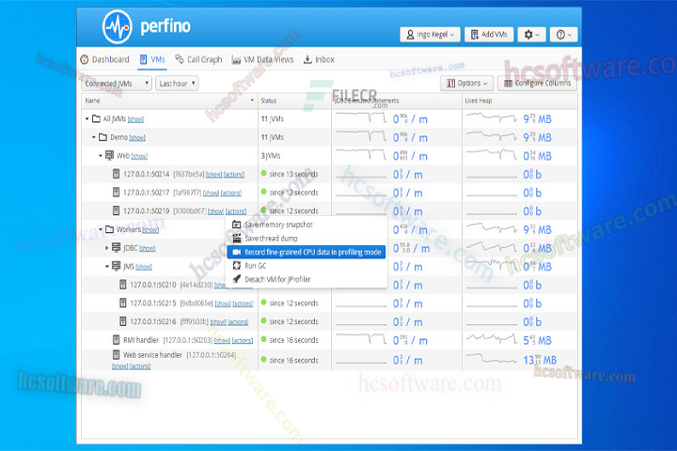Screen dimensions: 677x451
Task: Click the VM Data Views chart icon
Action: point(236,59)
